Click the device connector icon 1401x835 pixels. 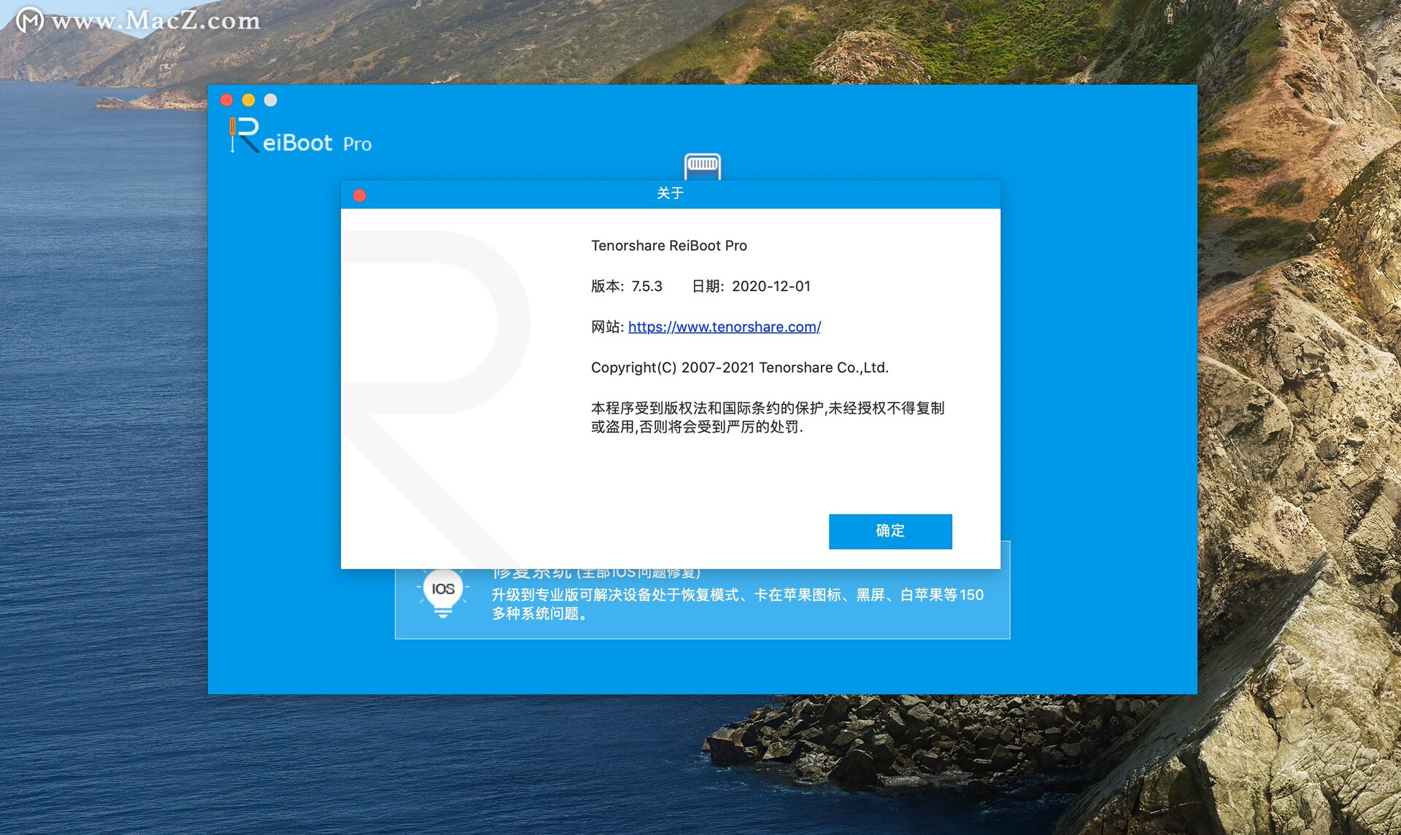pyautogui.click(x=703, y=166)
